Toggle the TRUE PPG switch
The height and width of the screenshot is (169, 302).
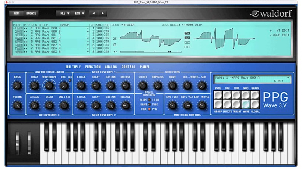click(149, 109)
